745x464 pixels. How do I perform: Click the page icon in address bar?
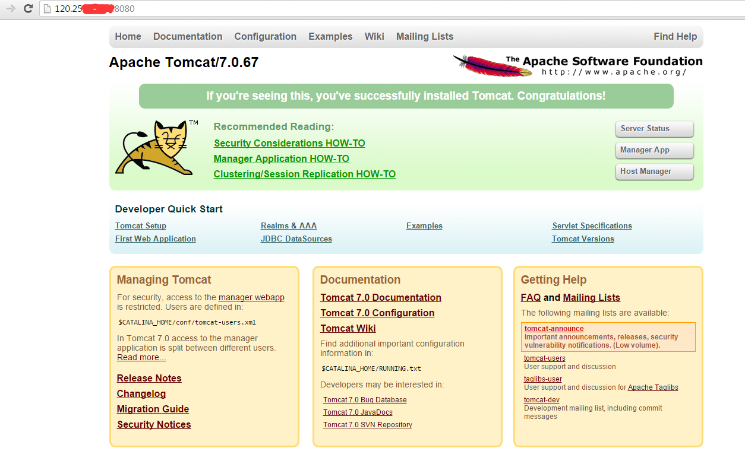point(48,9)
